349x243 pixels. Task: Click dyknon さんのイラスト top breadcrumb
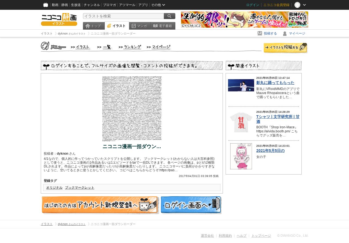(72, 33)
